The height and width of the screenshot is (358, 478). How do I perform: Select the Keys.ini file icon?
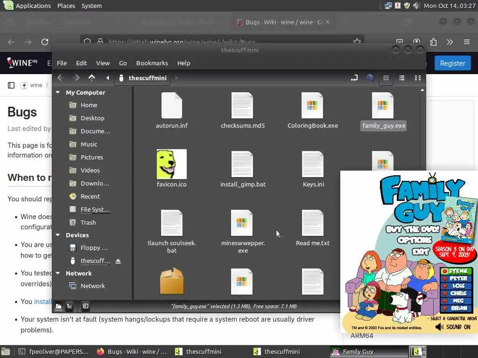pos(312,164)
